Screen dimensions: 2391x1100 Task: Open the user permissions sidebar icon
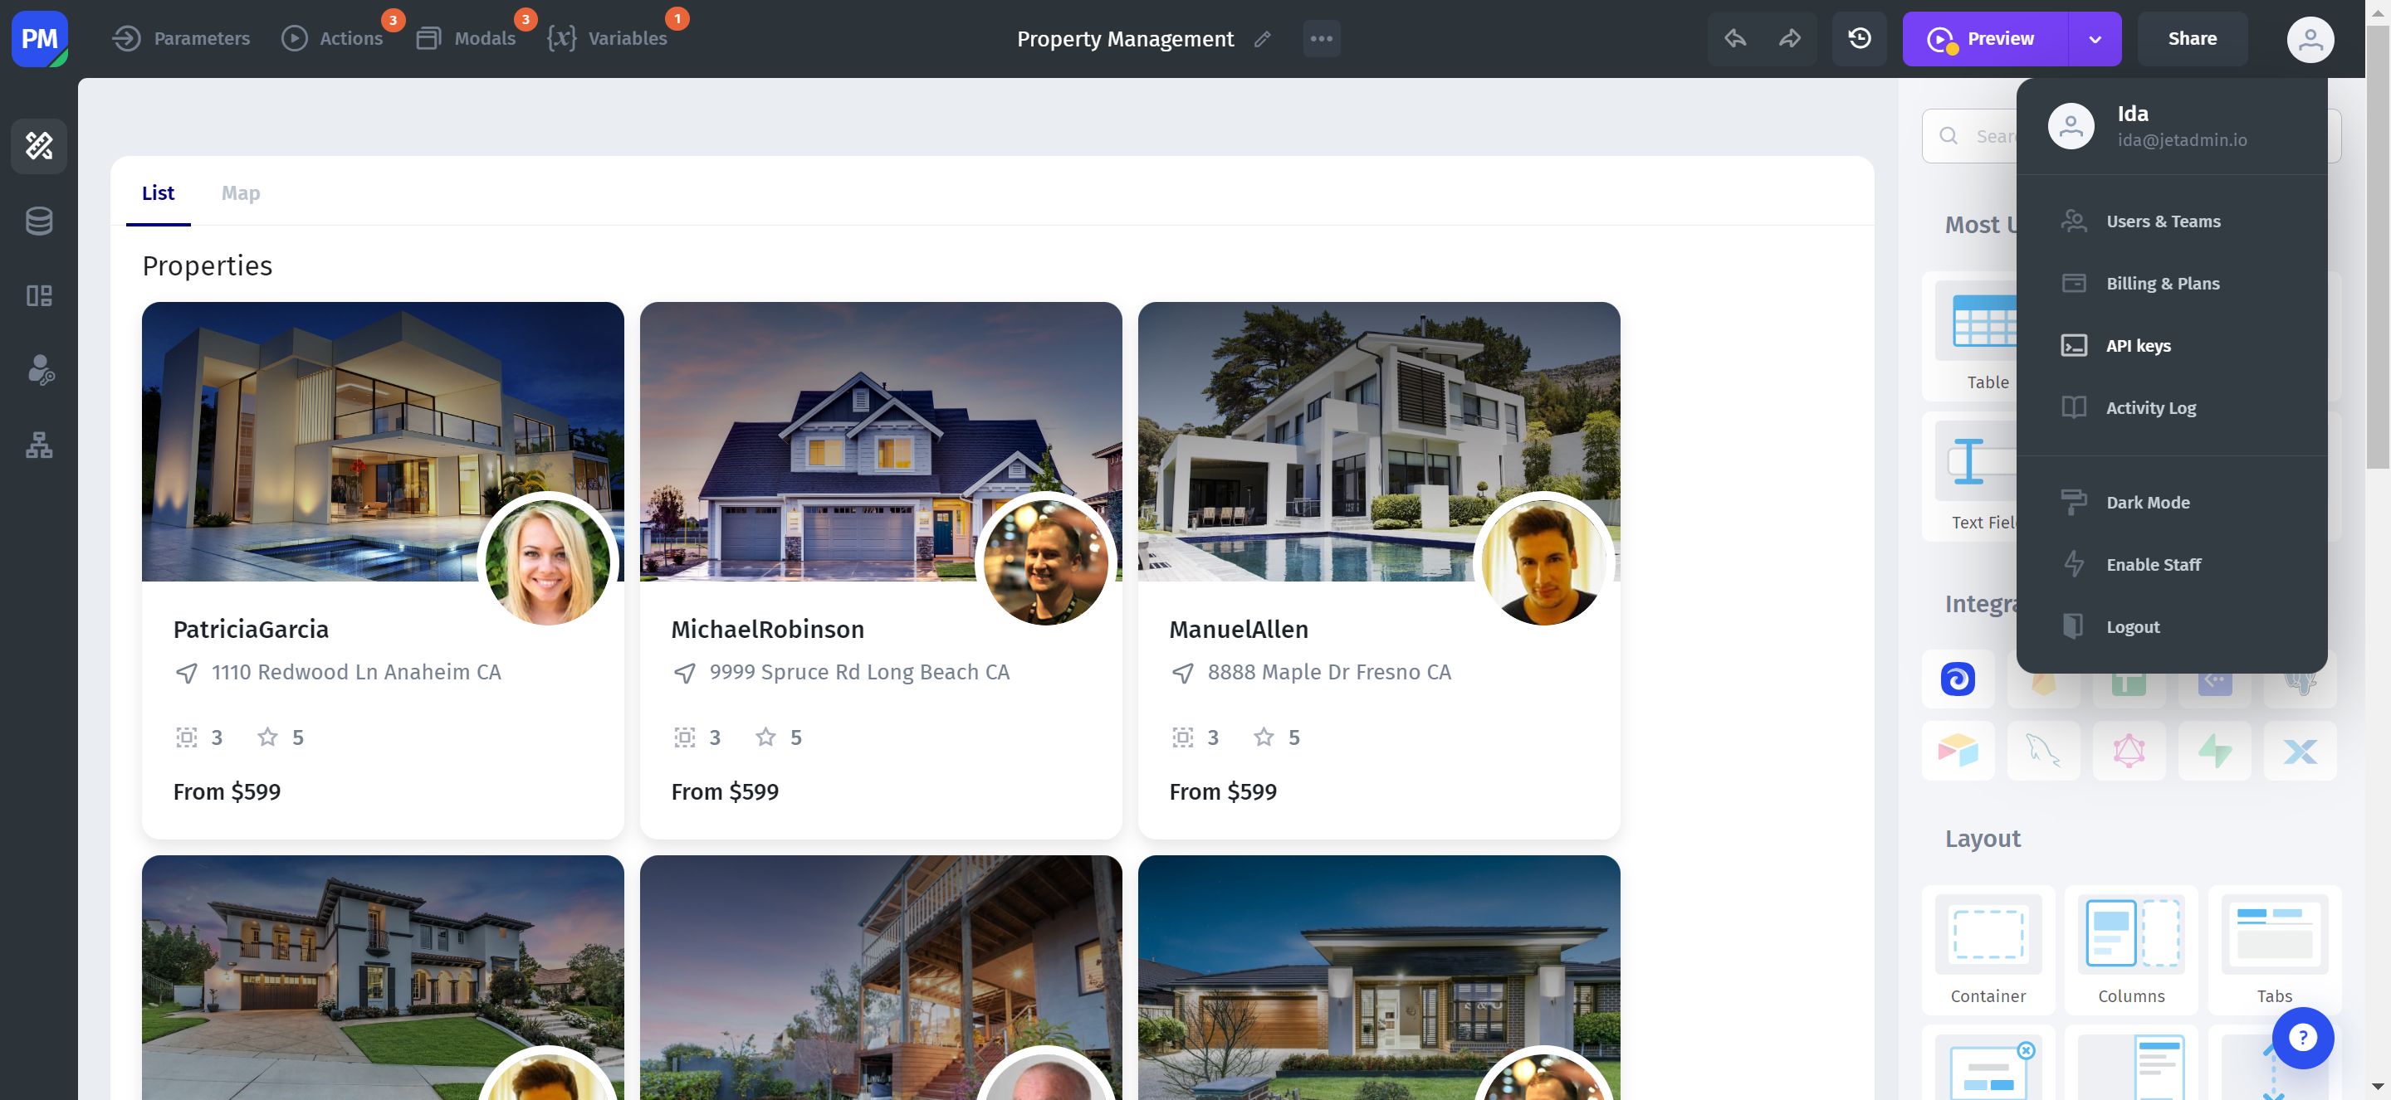(x=39, y=370)
